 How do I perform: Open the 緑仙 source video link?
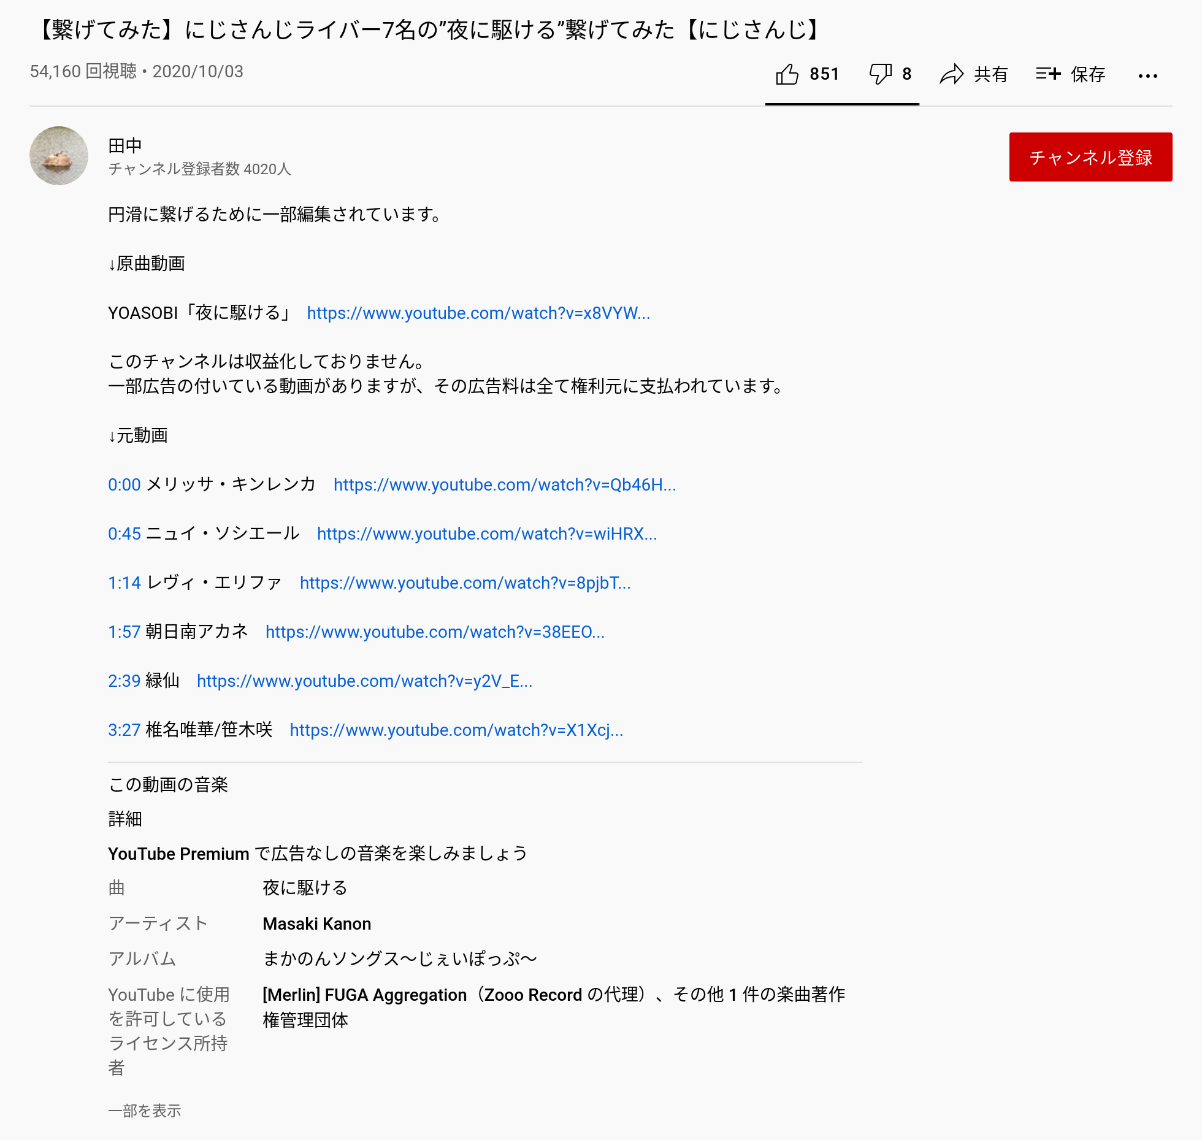[x=364, y=681]
